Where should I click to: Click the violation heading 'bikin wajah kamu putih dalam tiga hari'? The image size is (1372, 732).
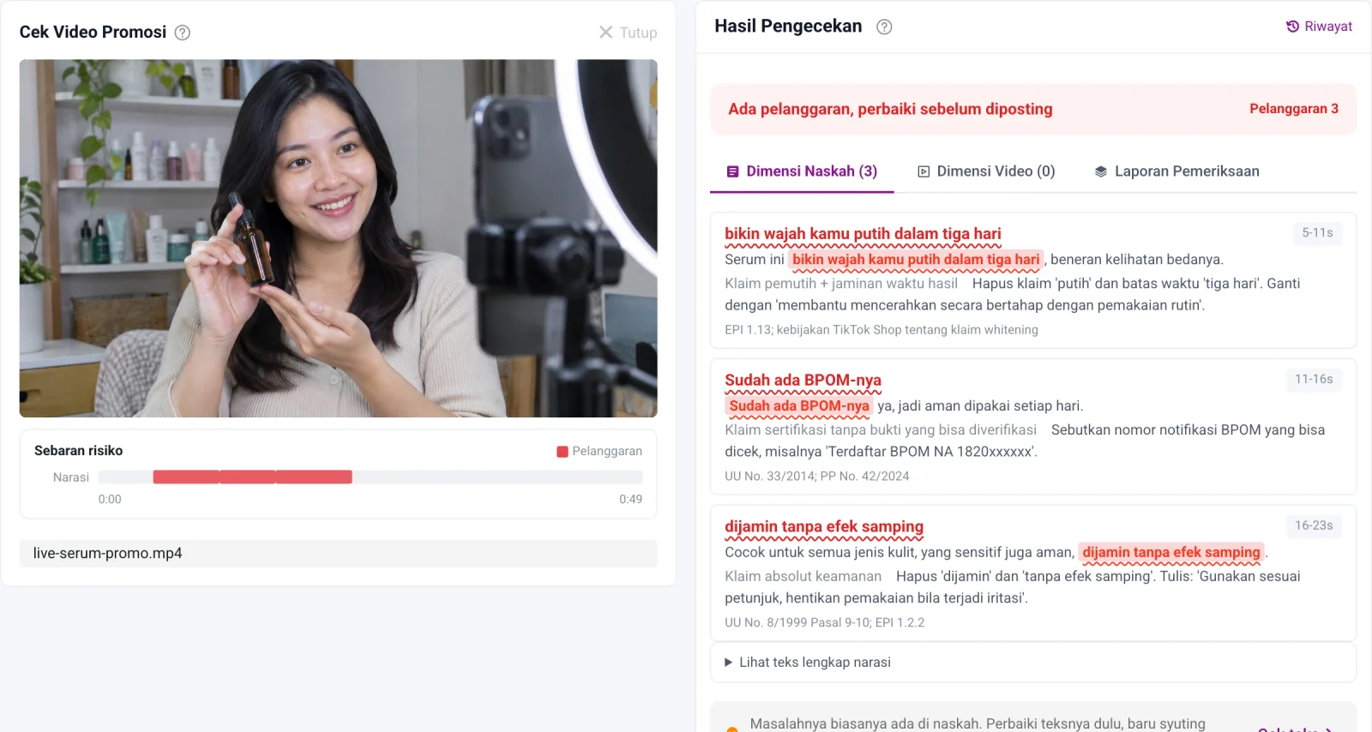click(x=863, y=234)
